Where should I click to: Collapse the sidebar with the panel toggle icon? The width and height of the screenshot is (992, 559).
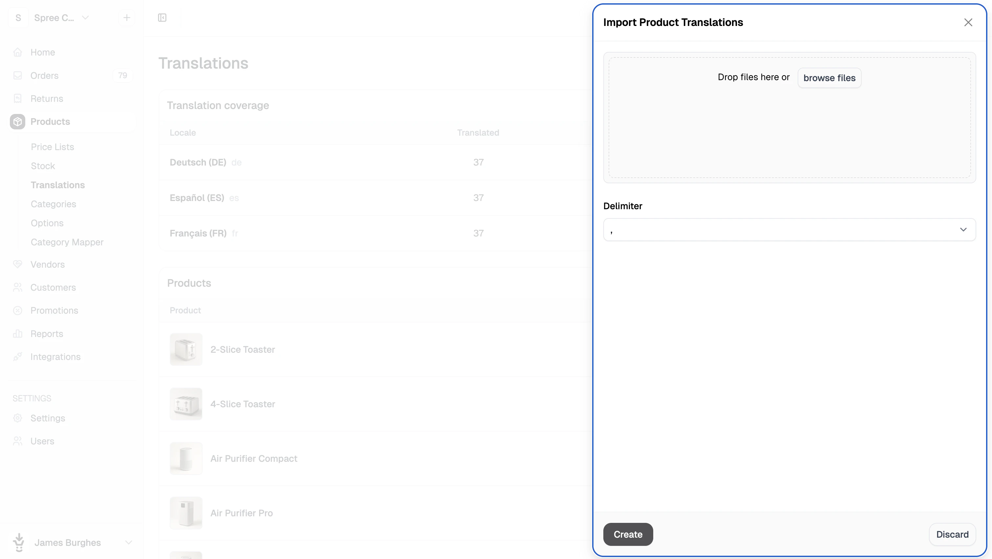(162, 18)
